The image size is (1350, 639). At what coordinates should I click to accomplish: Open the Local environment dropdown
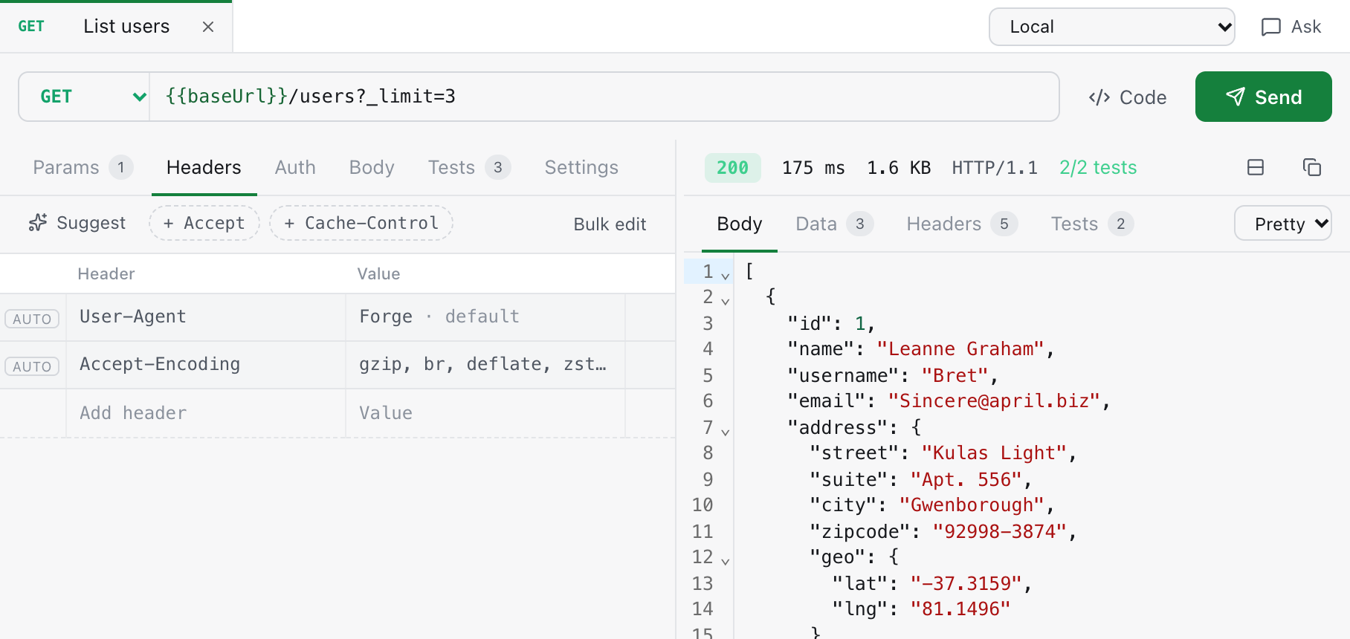(x=1112, y=27)
